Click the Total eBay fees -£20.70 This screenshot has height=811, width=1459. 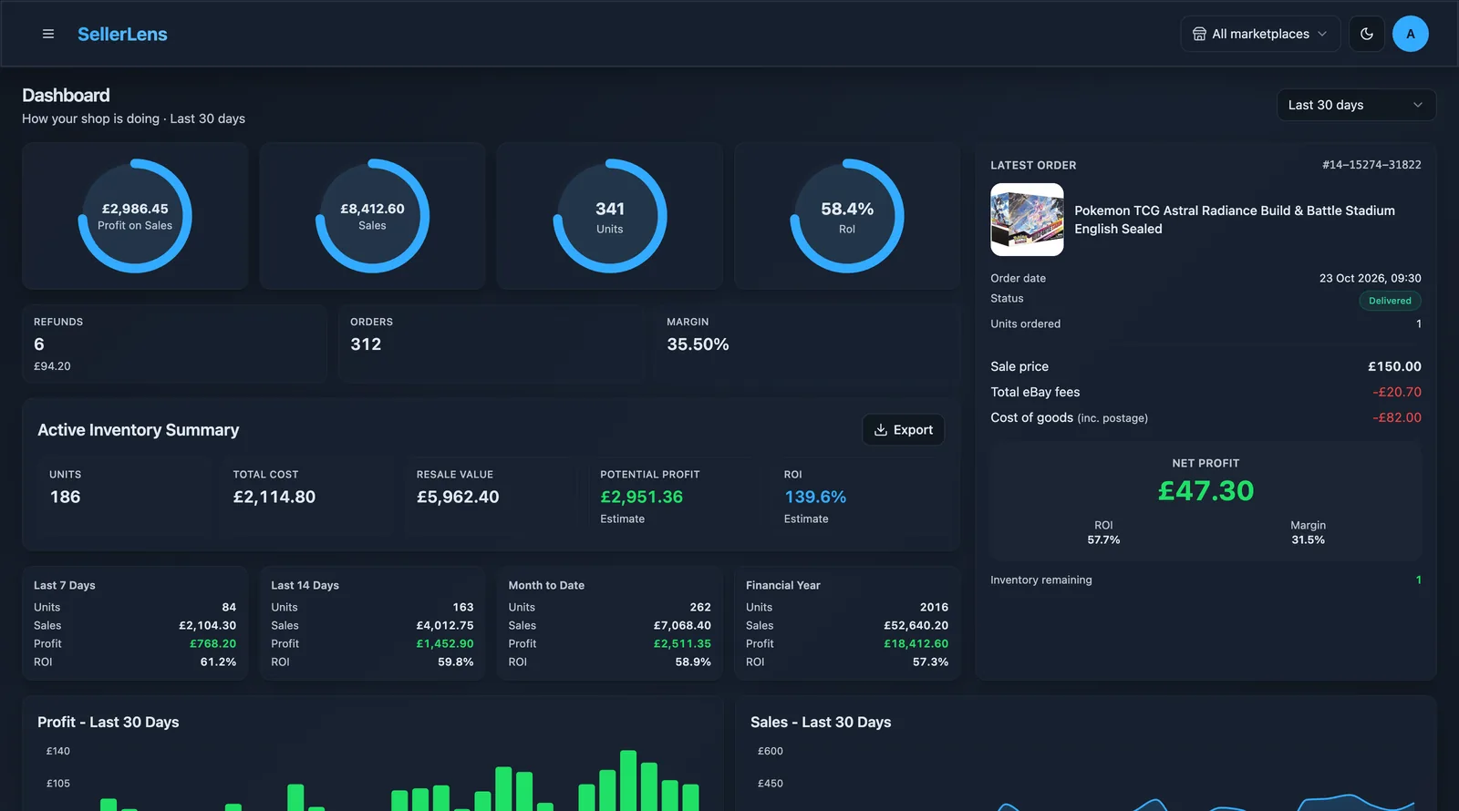(x=1397, y=392)
